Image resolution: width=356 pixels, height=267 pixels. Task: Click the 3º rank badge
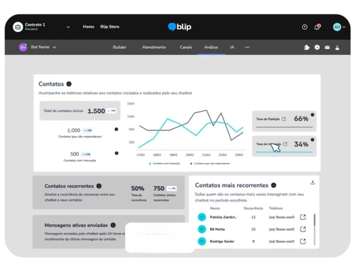[x=201, y=241]
